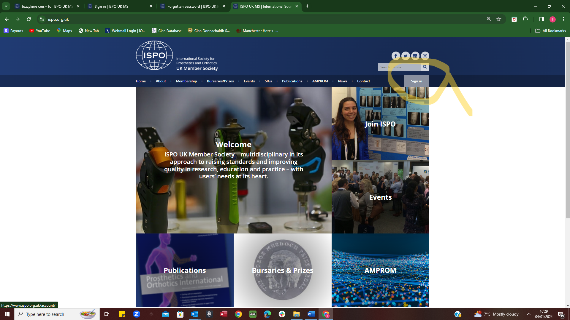Open the ISPO LinkedIn icon
Viewport: 570px width, 320px height.
point(415,56)
